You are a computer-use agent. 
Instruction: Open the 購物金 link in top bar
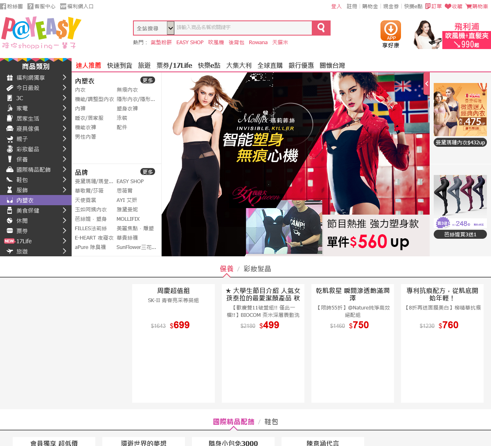pos(370,7)
